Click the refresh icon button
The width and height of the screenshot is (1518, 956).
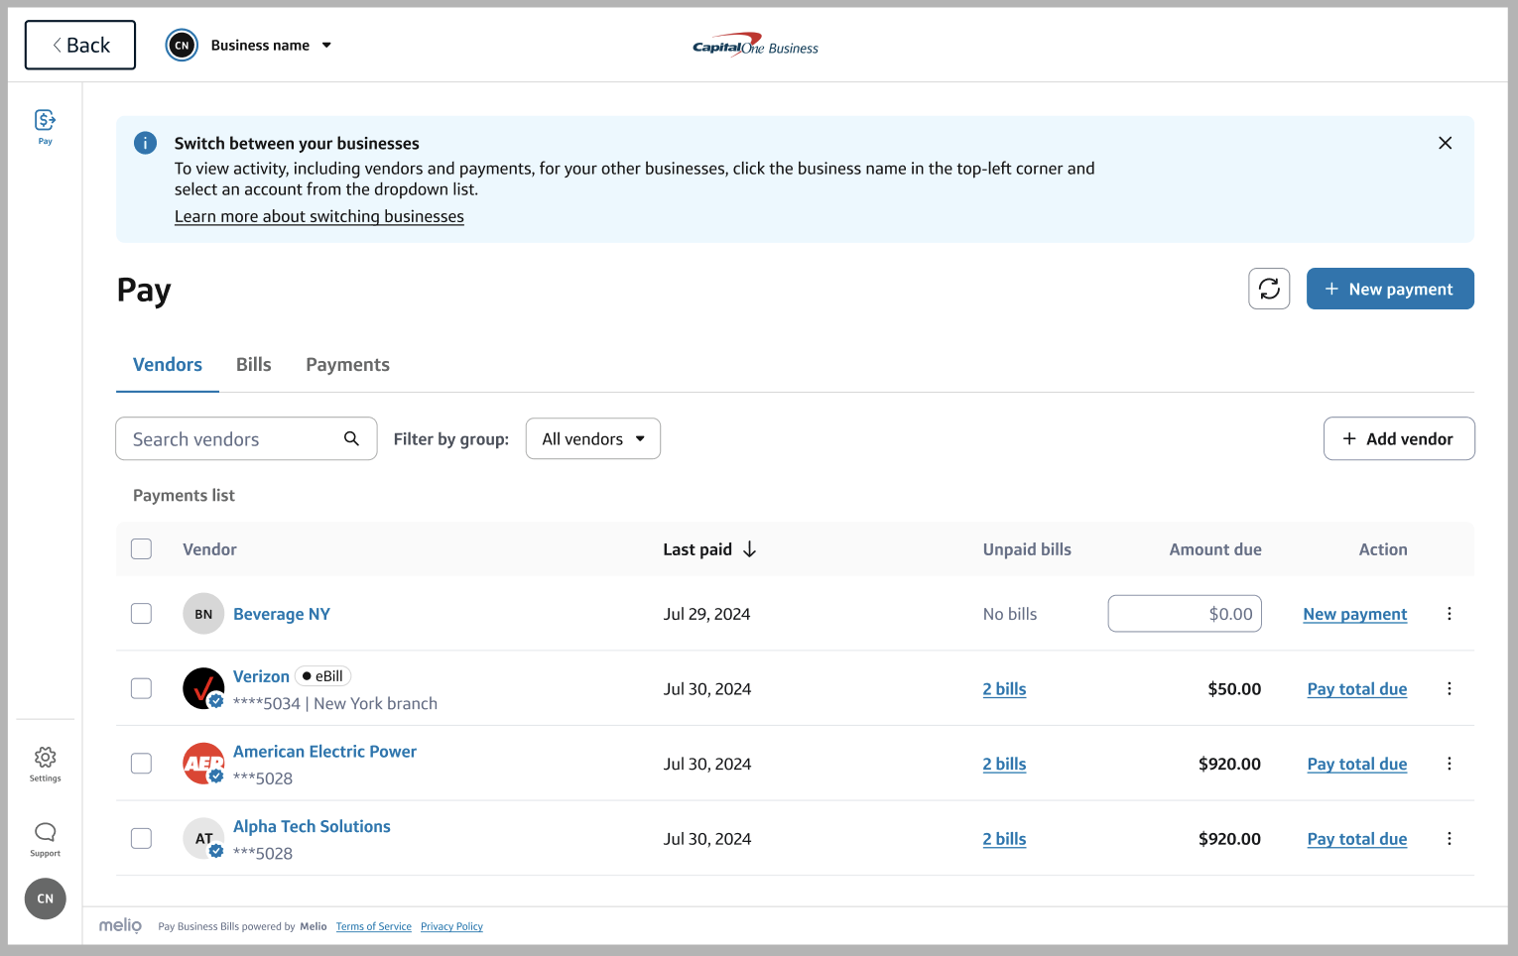coord(1268,289)
